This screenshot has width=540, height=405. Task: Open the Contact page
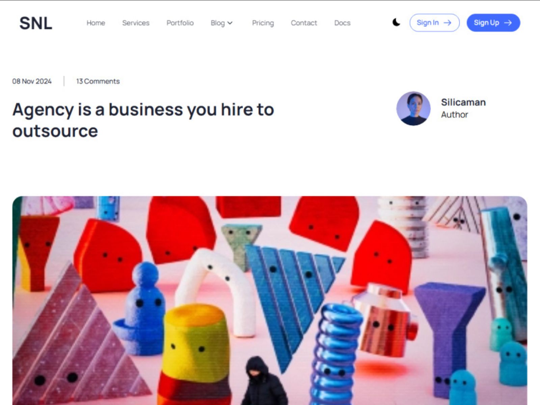(x=304, y=23)
